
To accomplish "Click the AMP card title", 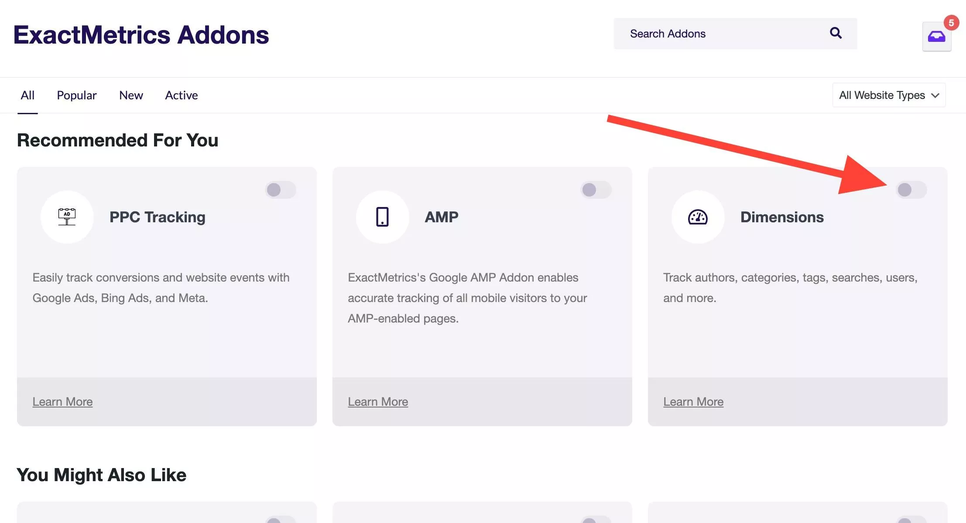I will [x=442, y=217].
